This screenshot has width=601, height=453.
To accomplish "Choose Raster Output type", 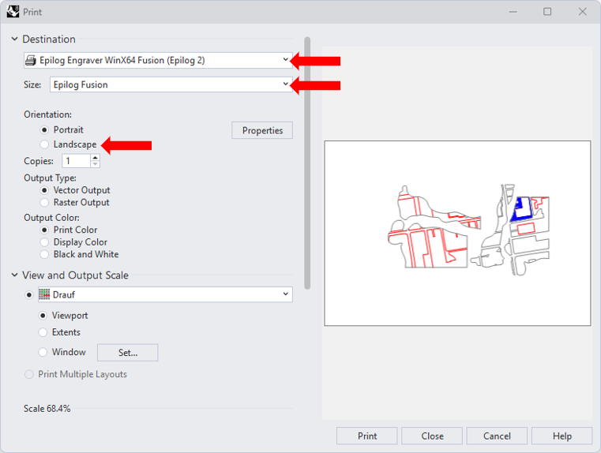I will coord(45,203).
